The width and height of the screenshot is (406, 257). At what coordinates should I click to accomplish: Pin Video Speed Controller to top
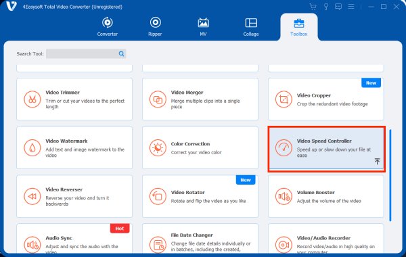[x=378, y=161]
